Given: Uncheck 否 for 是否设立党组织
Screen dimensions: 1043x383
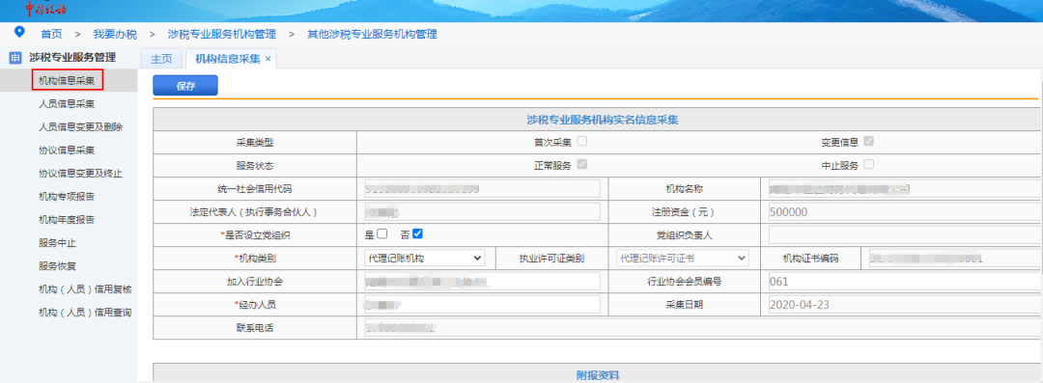Looking at the screenshot, I should [418, 234].
